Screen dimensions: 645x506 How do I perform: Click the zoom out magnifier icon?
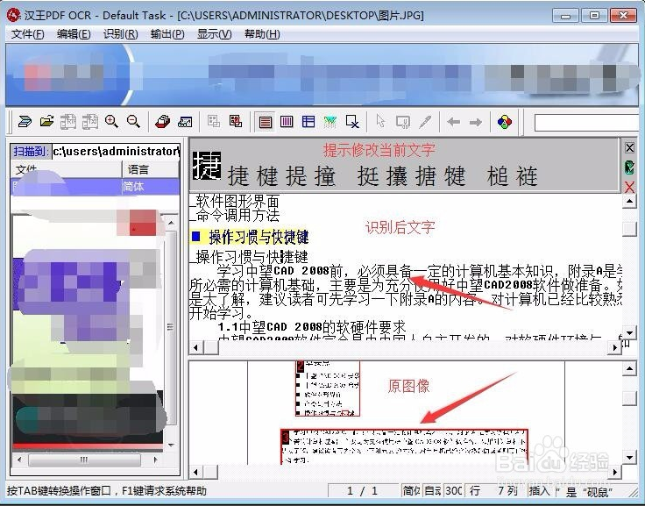[x=133, y=121]
